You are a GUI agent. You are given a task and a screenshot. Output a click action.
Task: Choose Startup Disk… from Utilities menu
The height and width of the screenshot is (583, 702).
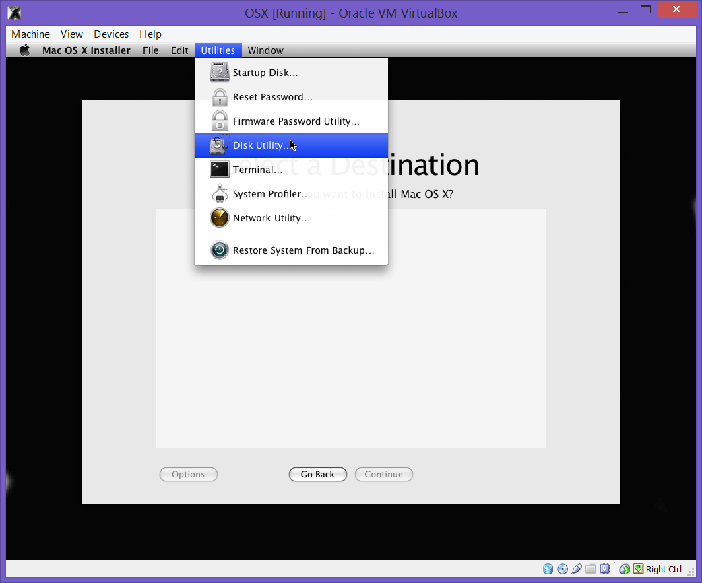[x=292, y=73]
